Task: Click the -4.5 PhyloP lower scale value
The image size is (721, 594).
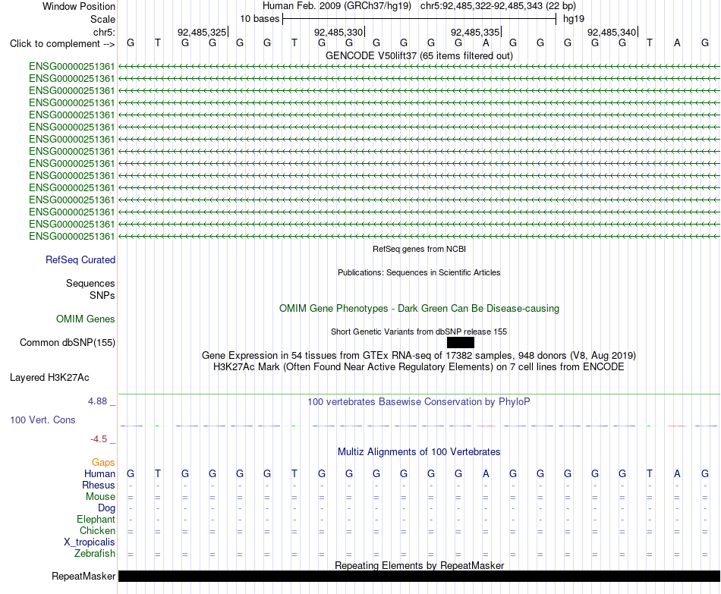Action: pos(99,439)
